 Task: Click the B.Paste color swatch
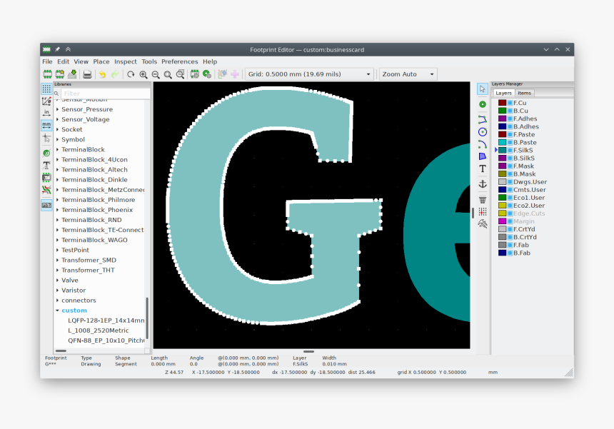503,143
